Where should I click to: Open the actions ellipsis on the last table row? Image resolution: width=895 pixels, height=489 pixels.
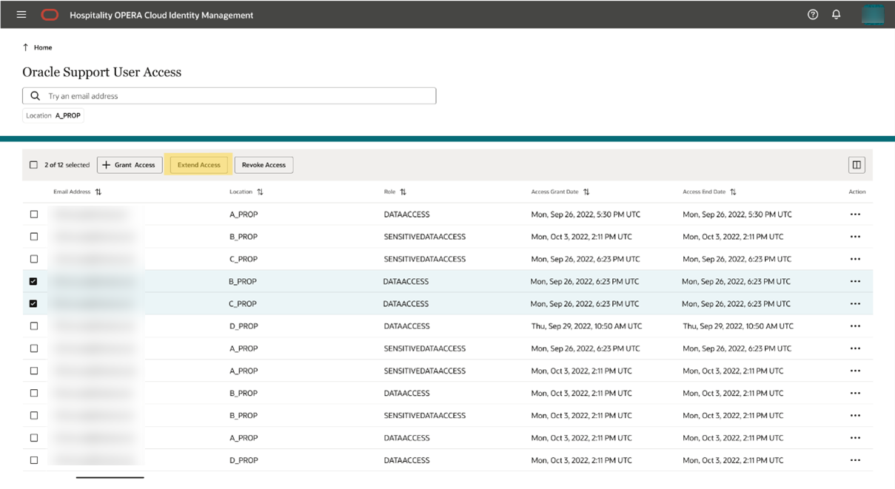pyautogui.click(x=855, y=459)
